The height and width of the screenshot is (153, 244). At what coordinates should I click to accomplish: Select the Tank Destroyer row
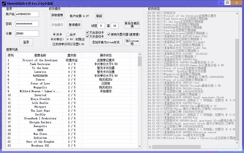tap(72, 64)
